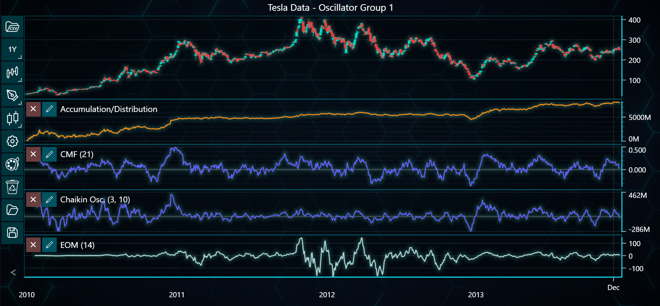Click the 2013 label on time axis
The width and height of the screenshot is (660, 306).
pos(476,295)
